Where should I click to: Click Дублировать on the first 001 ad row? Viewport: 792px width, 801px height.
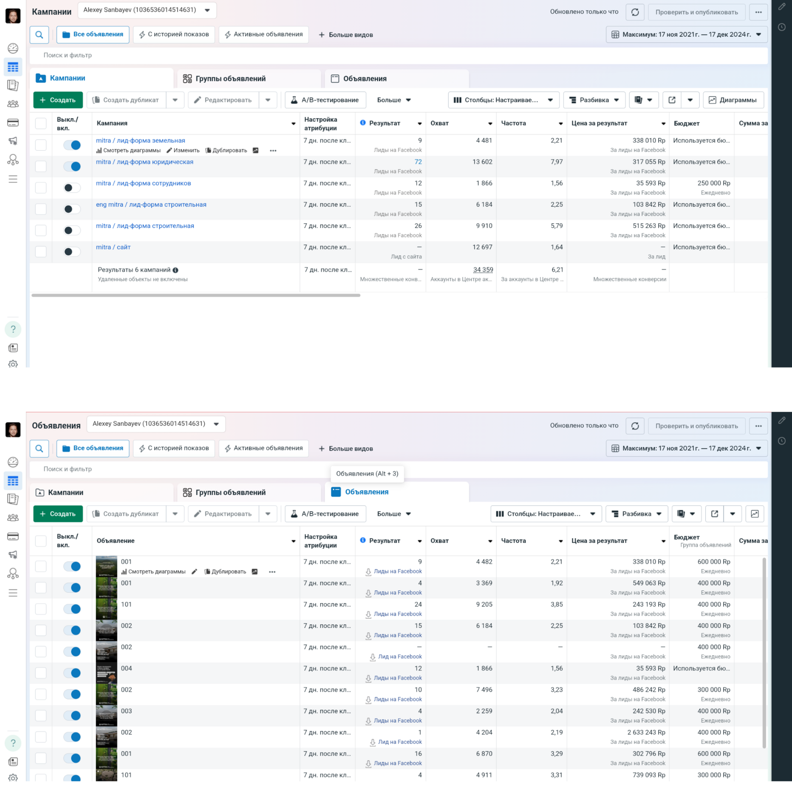coord(225,572)
